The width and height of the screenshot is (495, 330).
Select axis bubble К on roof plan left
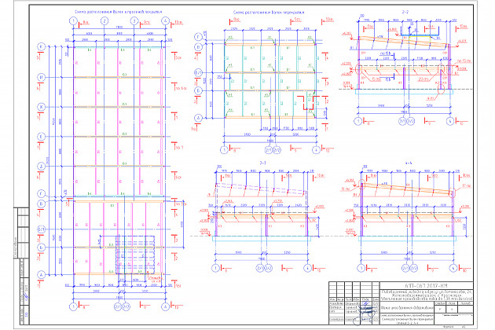click(39, 48)
